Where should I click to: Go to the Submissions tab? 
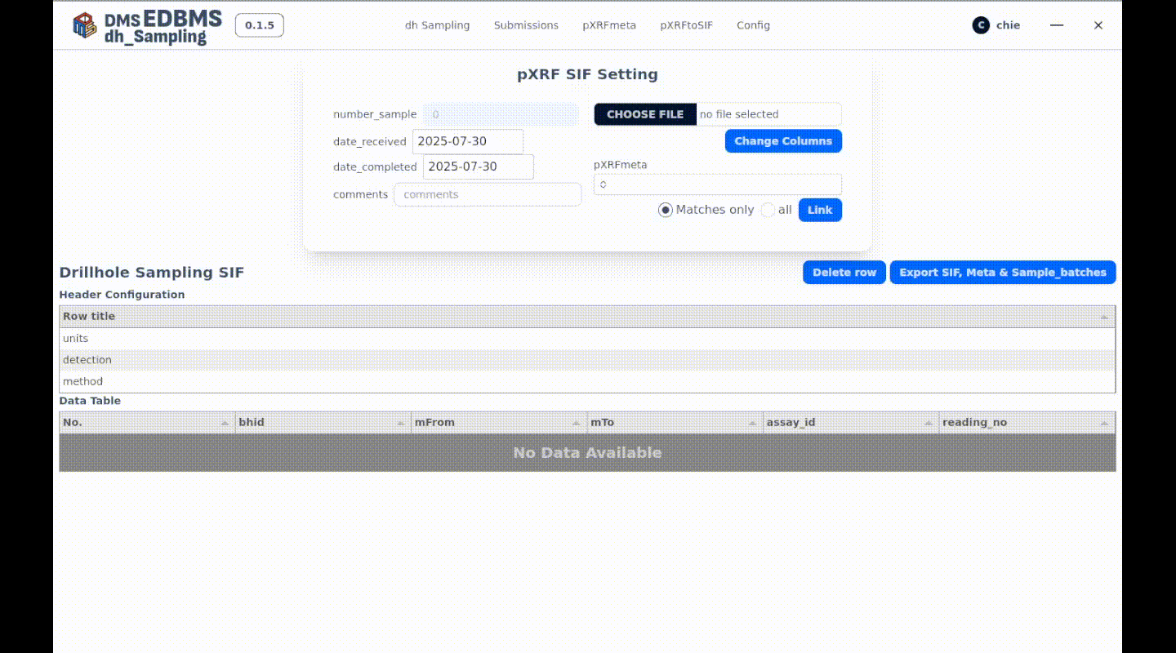[526, 25]
